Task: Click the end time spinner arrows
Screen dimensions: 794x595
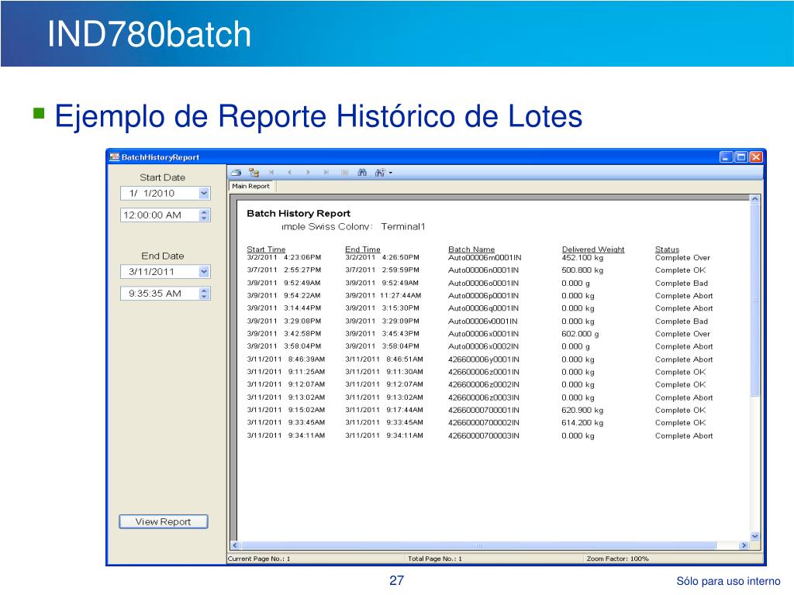Action: pos(204,294)
